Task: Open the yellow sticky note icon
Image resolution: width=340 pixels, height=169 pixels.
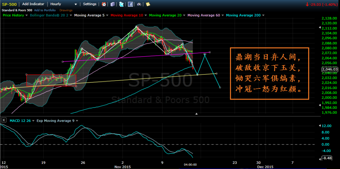Action: point(147,4)
